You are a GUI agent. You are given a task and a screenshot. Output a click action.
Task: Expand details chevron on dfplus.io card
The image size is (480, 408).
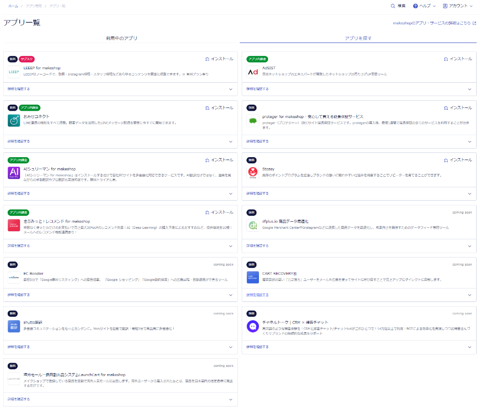469,246
